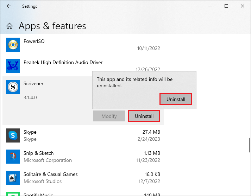Select the Solitaire cards icon
251x196 pixels.
(13, 178)
